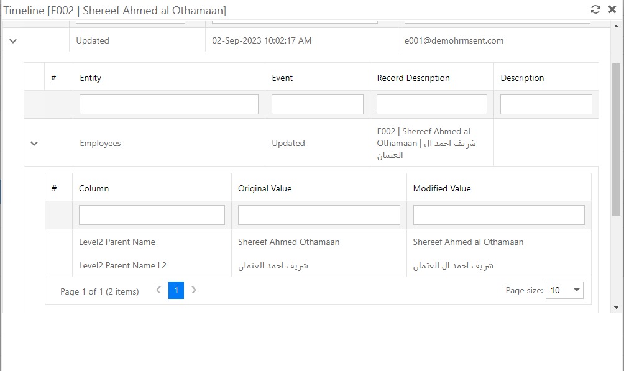The width and height of the screenshot is (624, 371).
Task: Click the Record Description filter field
Action: click(x=431, y=104)
